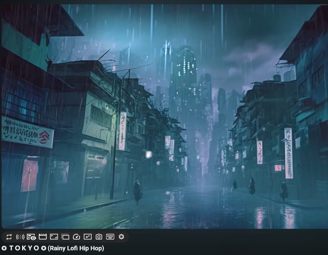This screenshot has height=255, width=328.
Task: Enable cinema mode with the clapperboard icon
Action: [43, 237]
